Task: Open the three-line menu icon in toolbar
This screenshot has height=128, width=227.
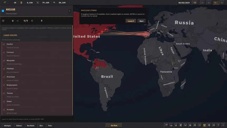Action: click(x=214, y=125)
